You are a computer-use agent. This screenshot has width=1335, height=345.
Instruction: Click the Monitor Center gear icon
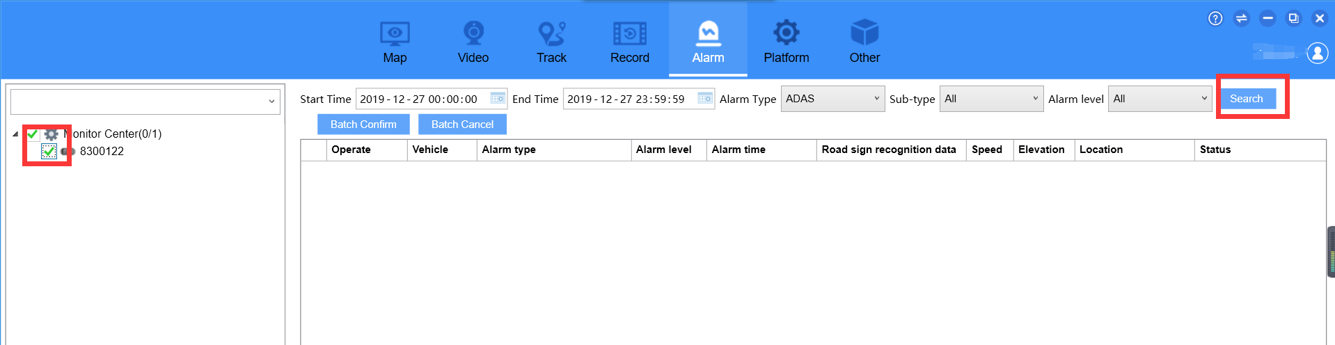(51, 134)
